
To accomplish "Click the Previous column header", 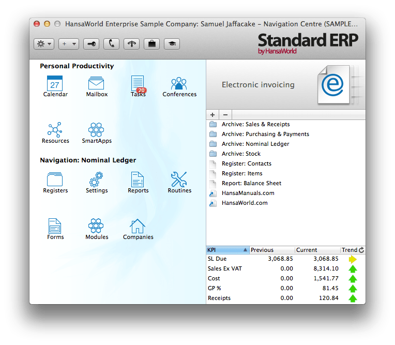I will [x=272, y=250].
